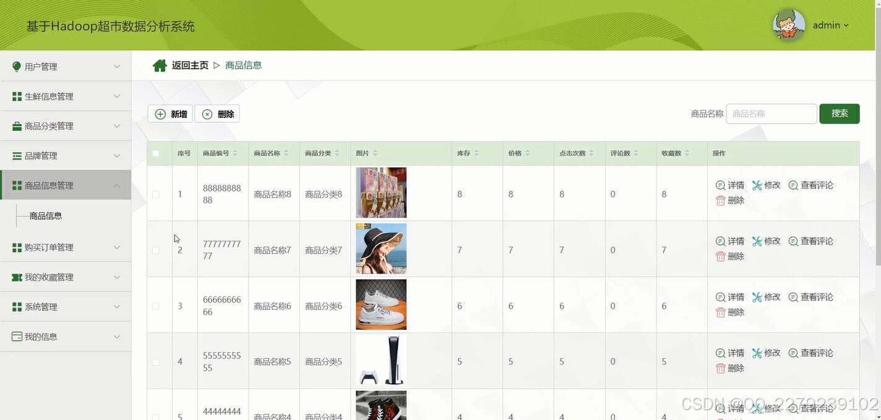This screenshot has height=420, width=881.
Task: Click the card icon next to 我的信息
Action: pyautogui.click(x=17, y=337)
